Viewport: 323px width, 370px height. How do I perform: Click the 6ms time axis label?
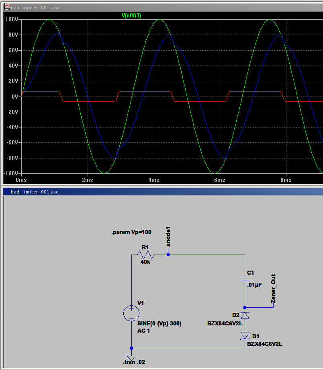tap(220, 180)
